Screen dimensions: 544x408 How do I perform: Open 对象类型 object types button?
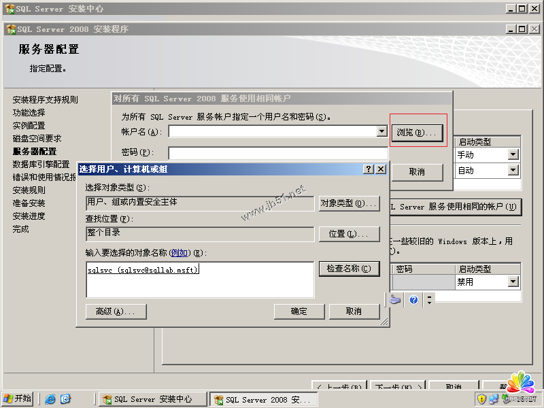point(349,203)
